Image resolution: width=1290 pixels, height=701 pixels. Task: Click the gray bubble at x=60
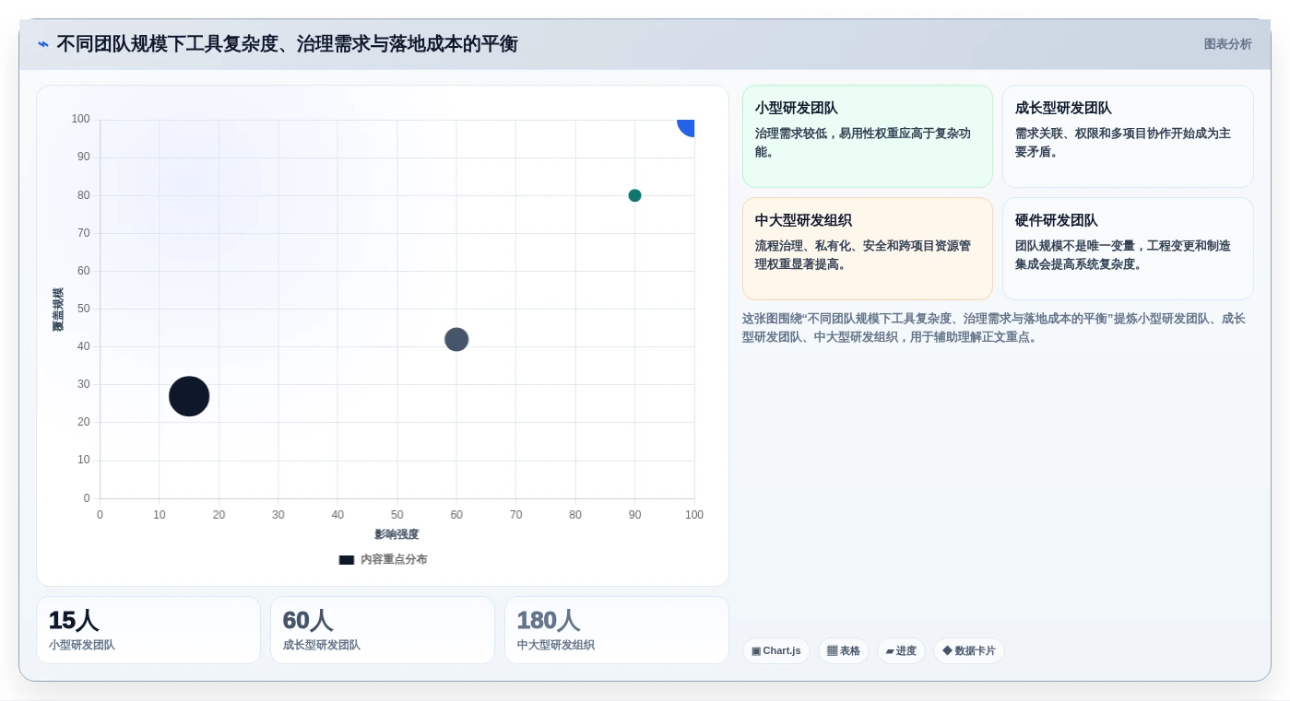tap(456, 339)
